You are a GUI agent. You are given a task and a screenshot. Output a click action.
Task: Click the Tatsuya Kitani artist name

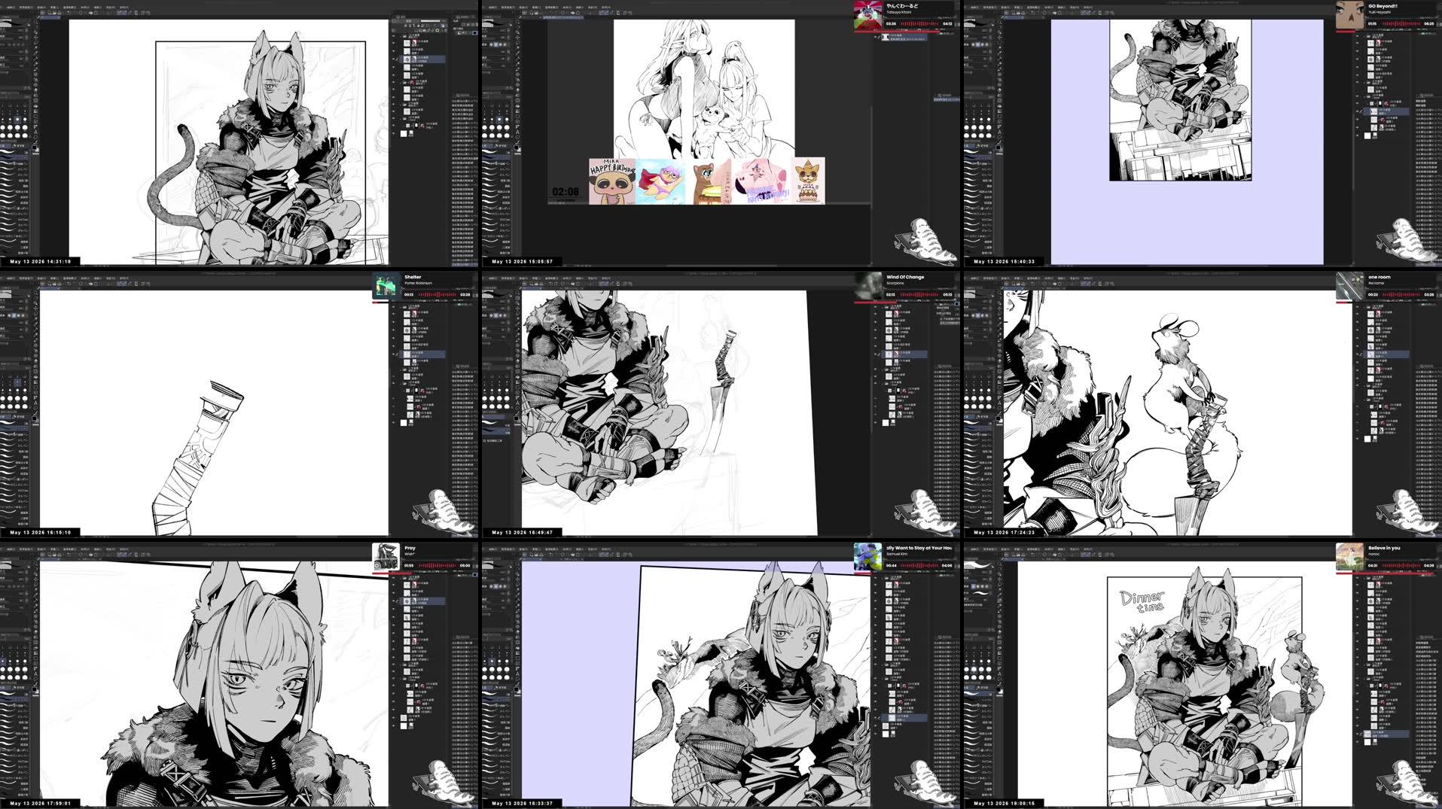coord(899,12)
